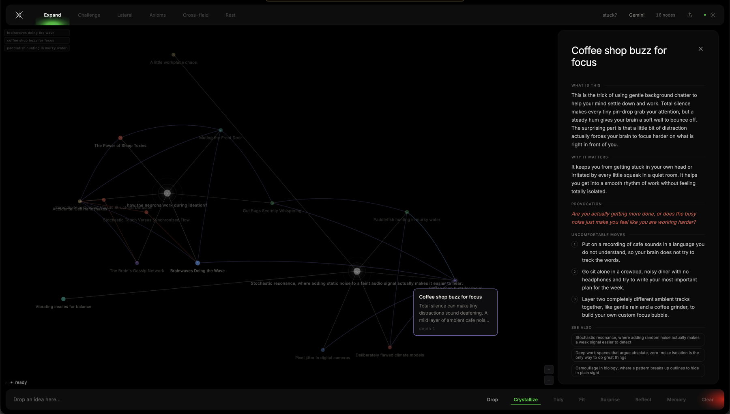Screen dimensions: 730x414
Task: Click the stuck? link
Action: pyautogui.click(x=610, y=15)
